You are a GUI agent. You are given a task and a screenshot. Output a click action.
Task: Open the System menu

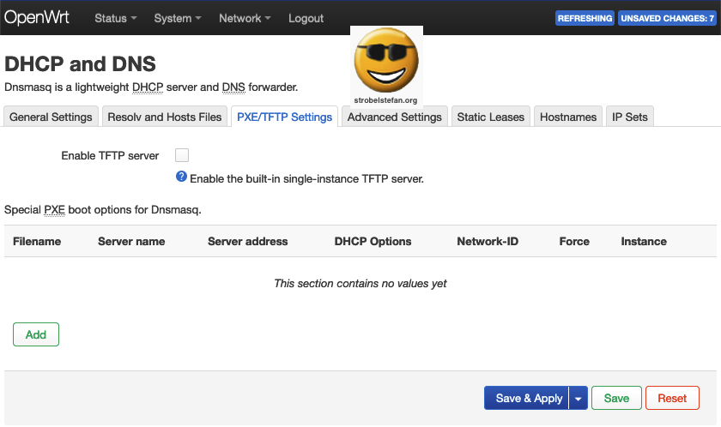coord(178,18)
